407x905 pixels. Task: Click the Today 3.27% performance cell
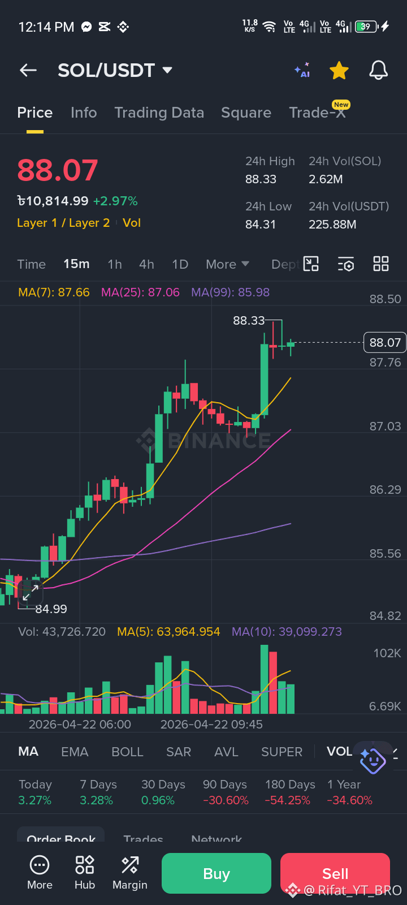pyautogui.click(x=35, y=792)
